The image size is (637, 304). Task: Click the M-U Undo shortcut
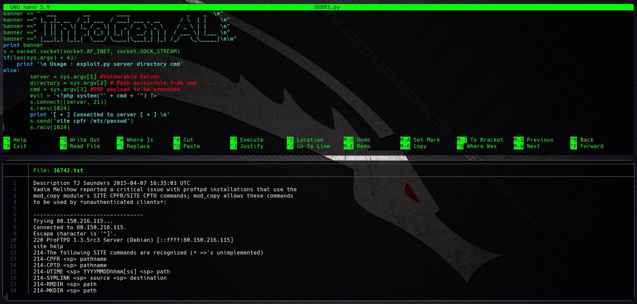357,140
